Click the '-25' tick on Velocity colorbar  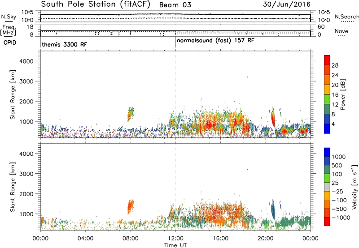point(337,191)
